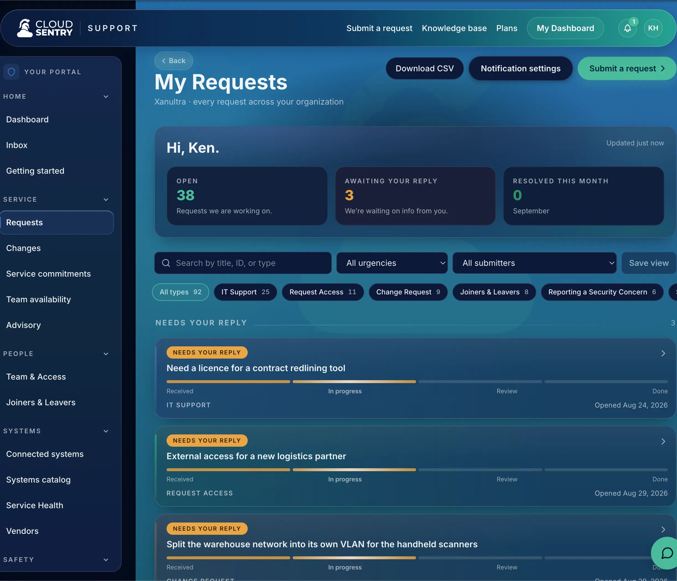Viewport: 677px width, 581px height.
Task: Collapse the People sidebar section
Action: pyautogui.click(x=106, y=354)
